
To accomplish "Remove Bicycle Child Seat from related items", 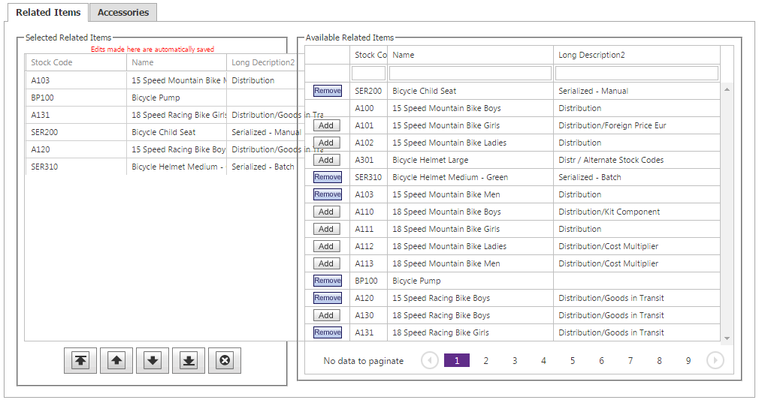I will pos(327,91).
